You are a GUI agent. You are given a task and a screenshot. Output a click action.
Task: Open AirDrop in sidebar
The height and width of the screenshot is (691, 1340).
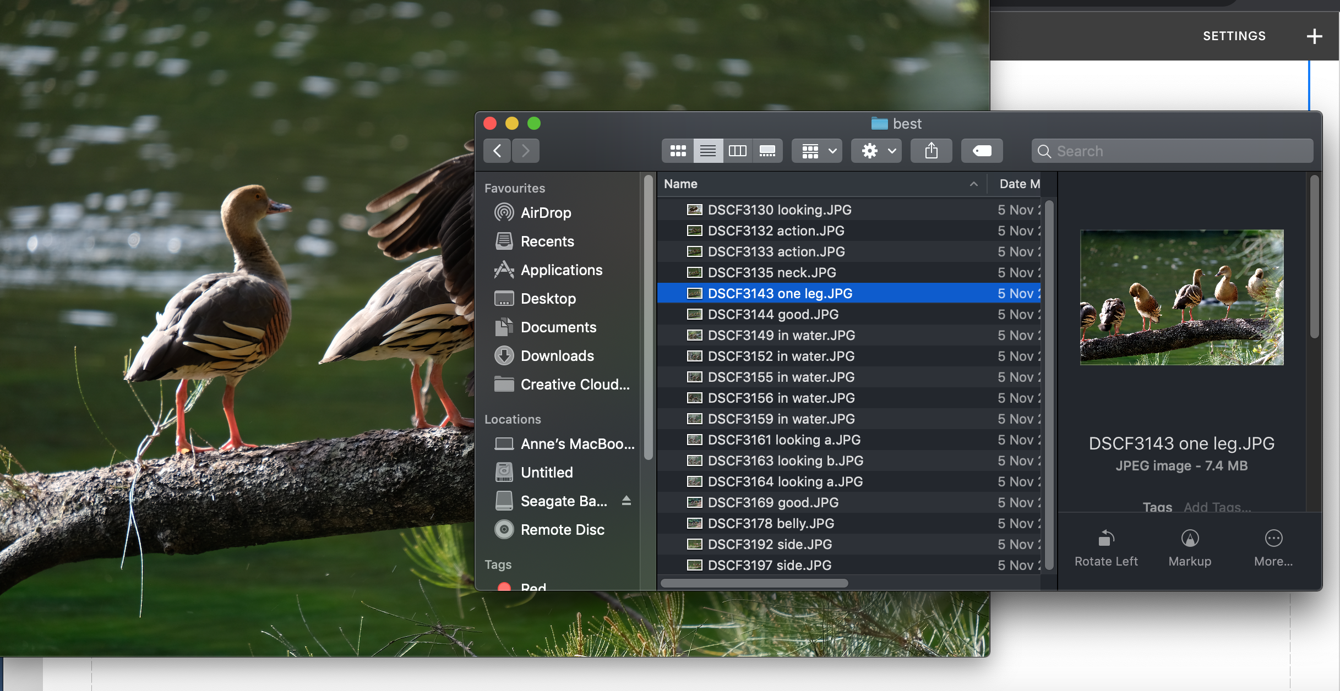click(x=545, y=213)
